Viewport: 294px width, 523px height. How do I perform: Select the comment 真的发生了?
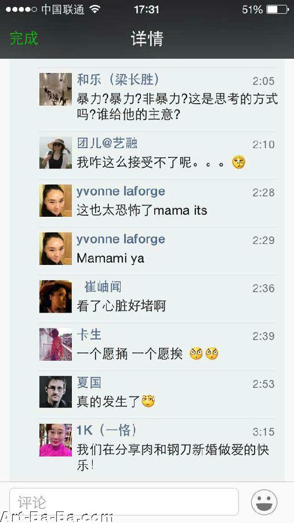pos(116,401)
